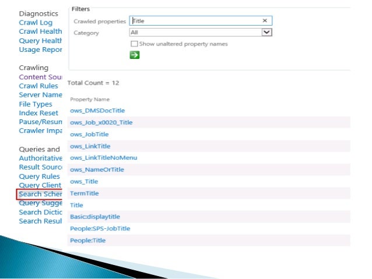
Task: Open the Category dropdown
Action: tap(266, 32)
